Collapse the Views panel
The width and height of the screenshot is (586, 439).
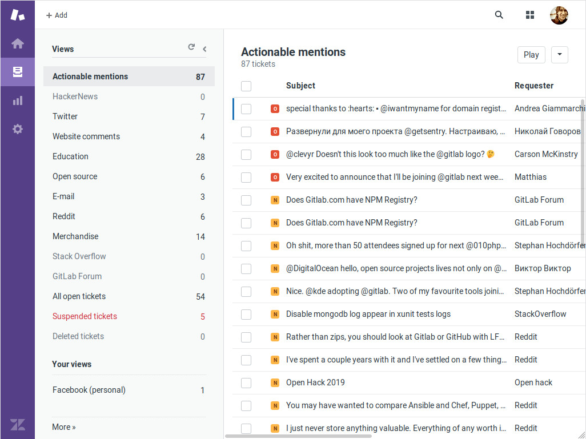[x=204, y=49]
